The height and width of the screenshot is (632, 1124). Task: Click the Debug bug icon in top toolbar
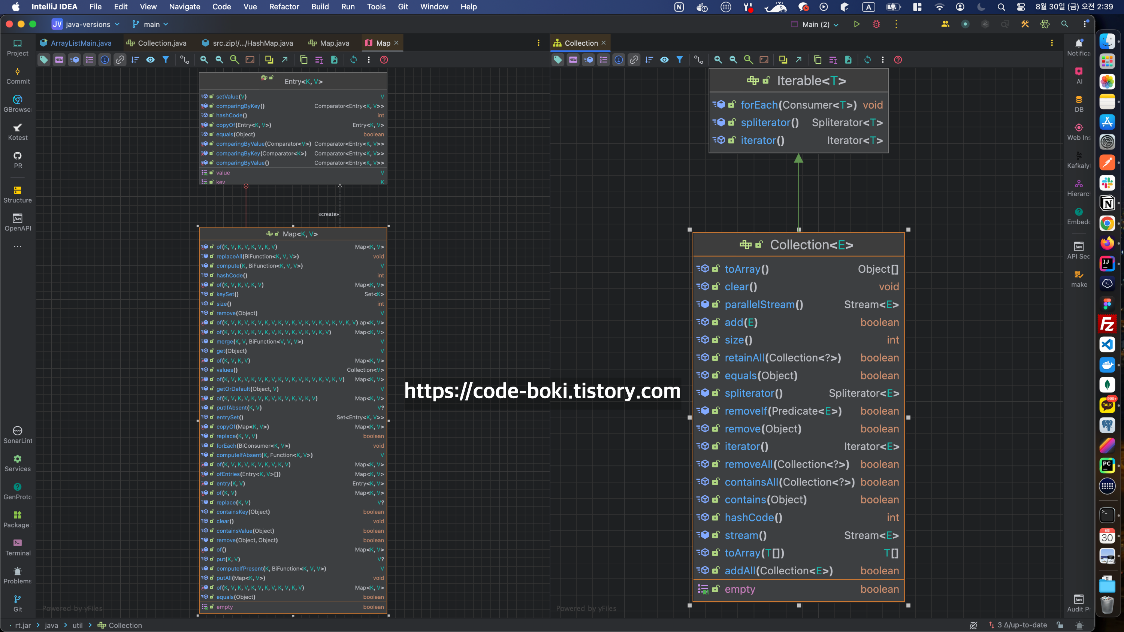876,24
